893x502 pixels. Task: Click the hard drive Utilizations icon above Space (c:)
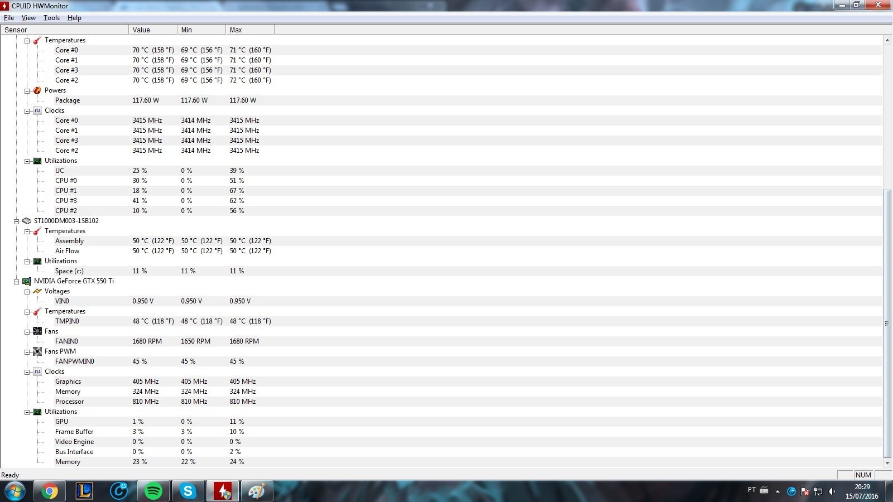coord(37,261)
